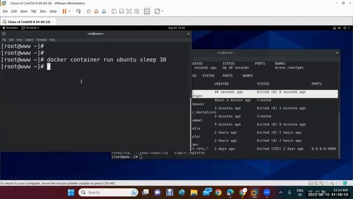Open the front terminal's Search menu
The width and height of the screenshot is (353, 199).
[x=29, y=40]
